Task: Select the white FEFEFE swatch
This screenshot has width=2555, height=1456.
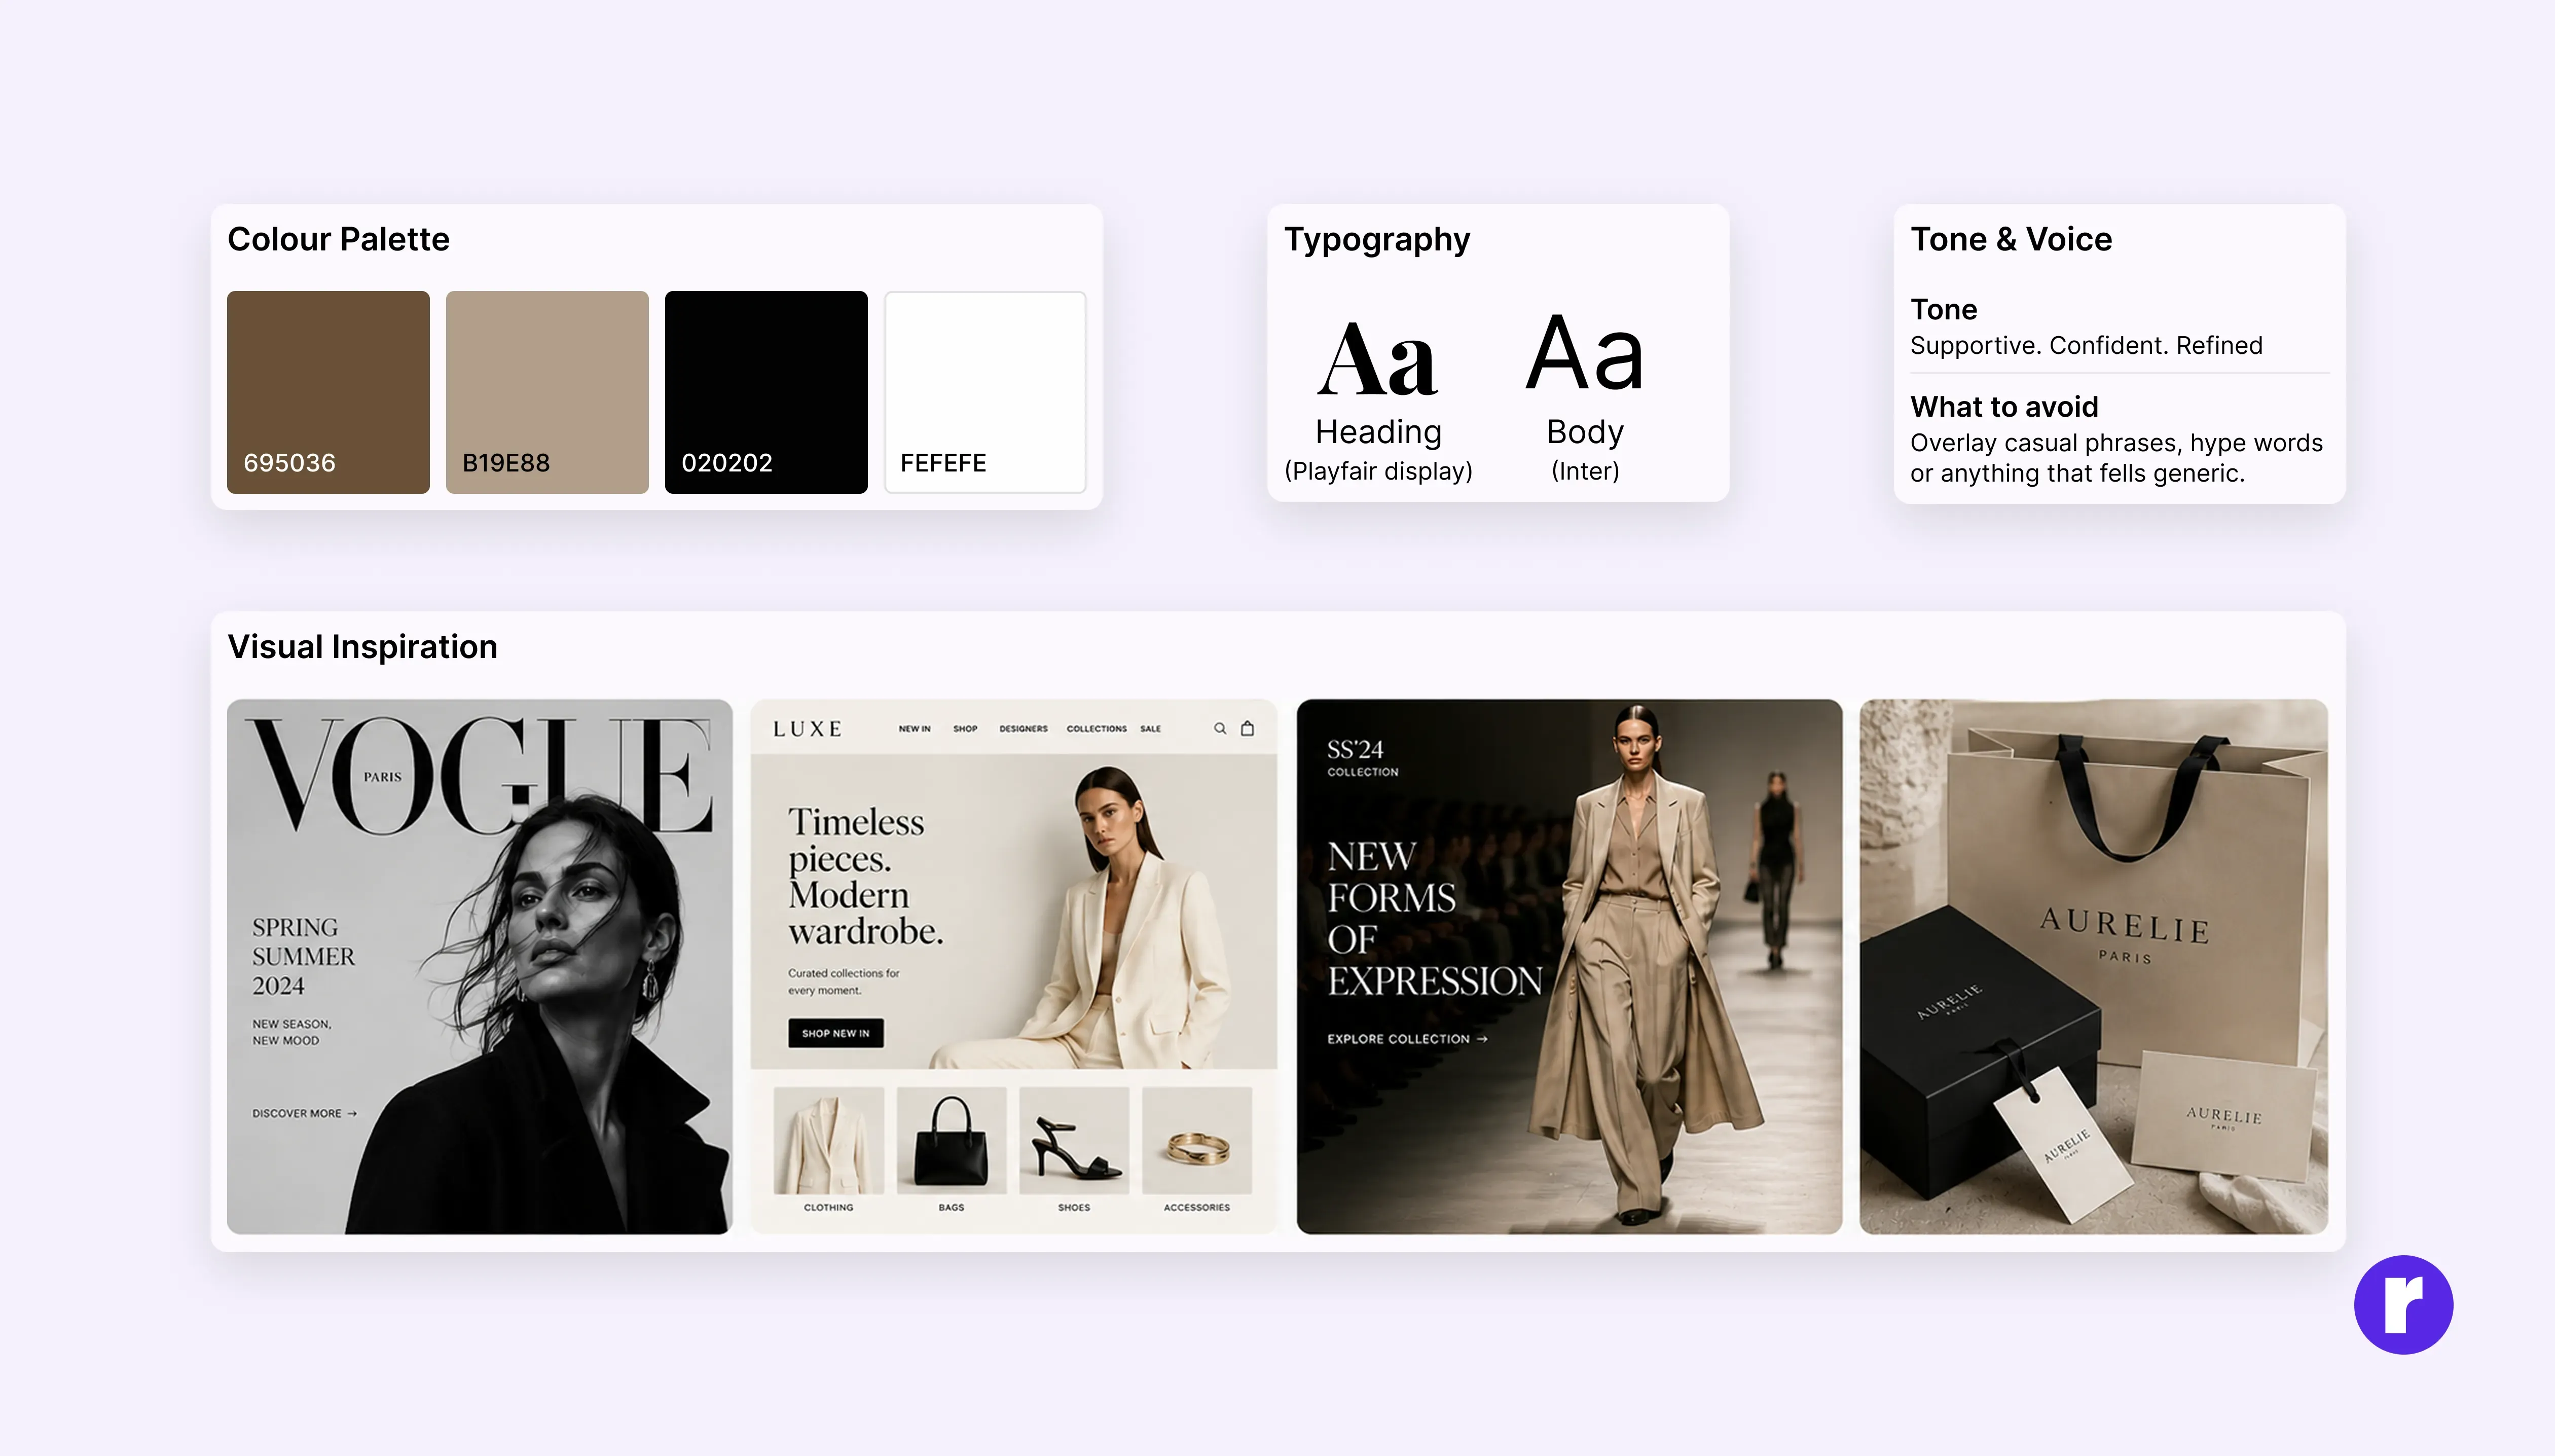Action: (x=985, y=392)
